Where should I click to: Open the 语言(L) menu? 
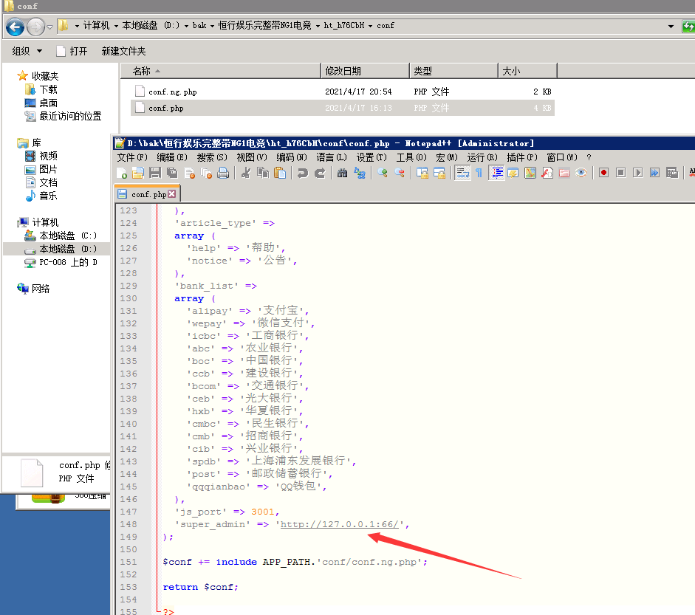332,157
